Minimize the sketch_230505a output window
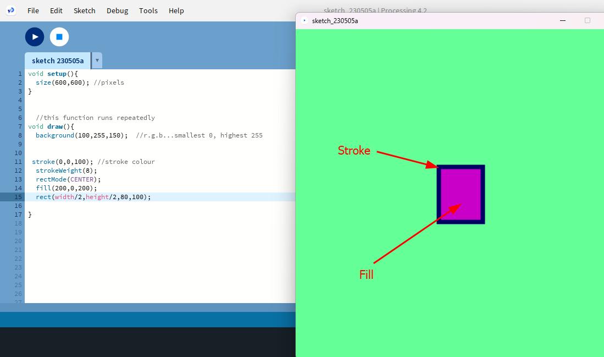The height and width of the screenshot is (357, 604). click(x=562, y=20)
